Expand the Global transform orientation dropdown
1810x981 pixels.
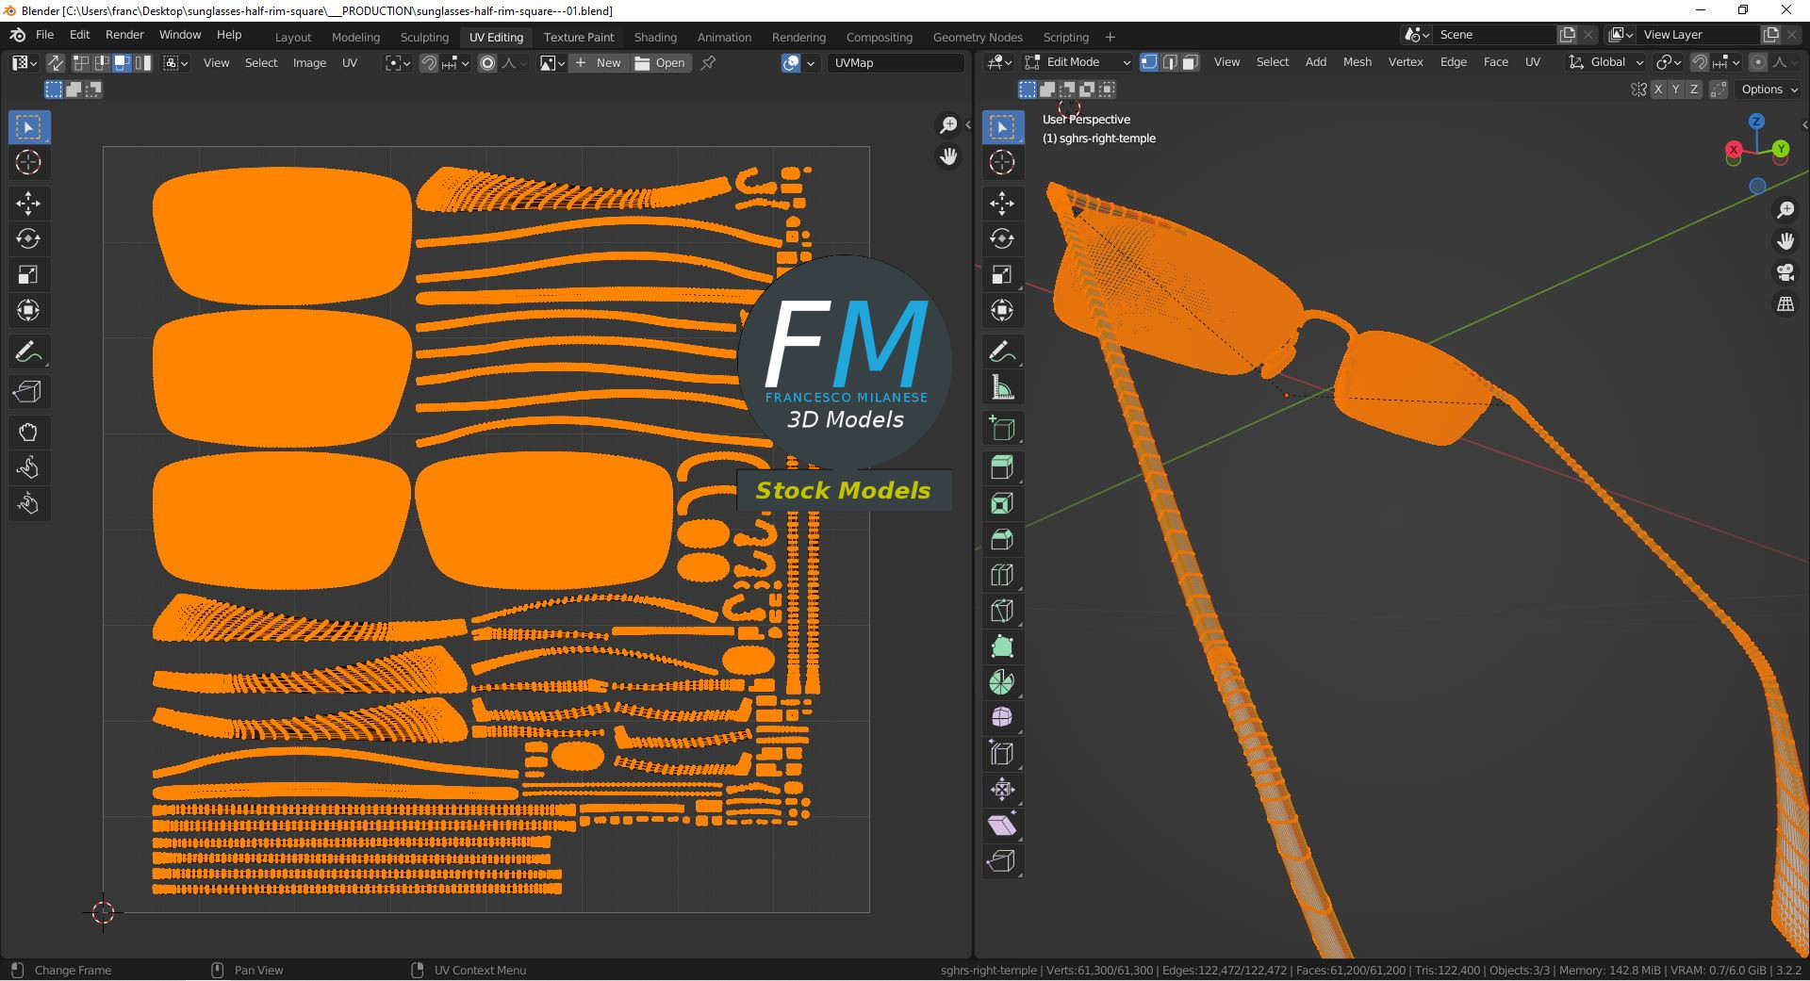(1606, 62)
